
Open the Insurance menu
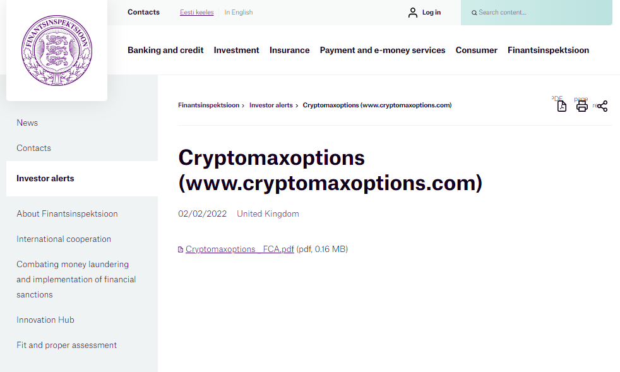click(289, 50)
